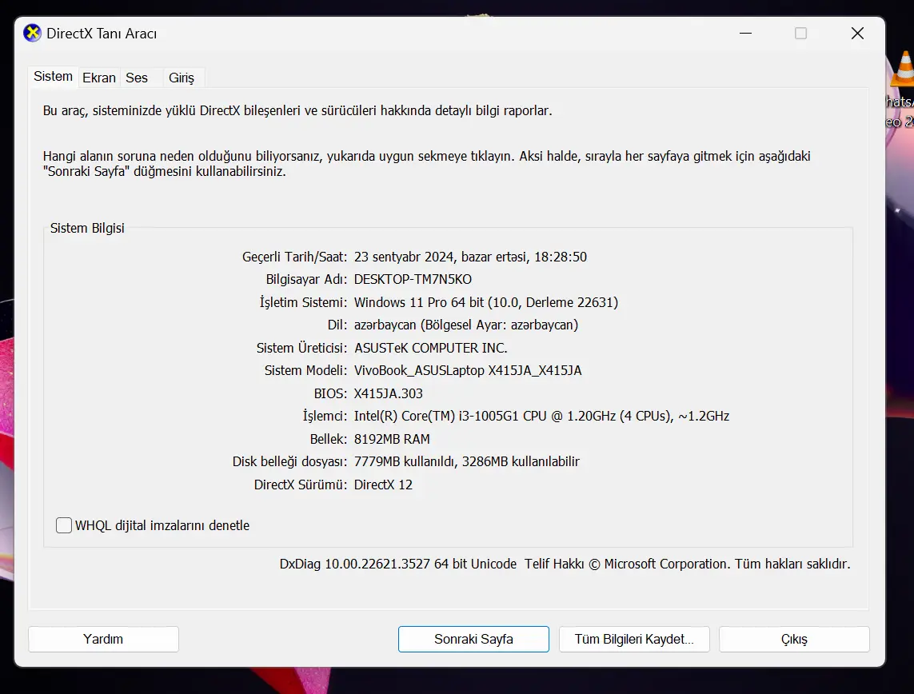The height and width of the screenshot is (694, 914).
Task: Click the maximize button in the title bar
Action: point(801,34)
